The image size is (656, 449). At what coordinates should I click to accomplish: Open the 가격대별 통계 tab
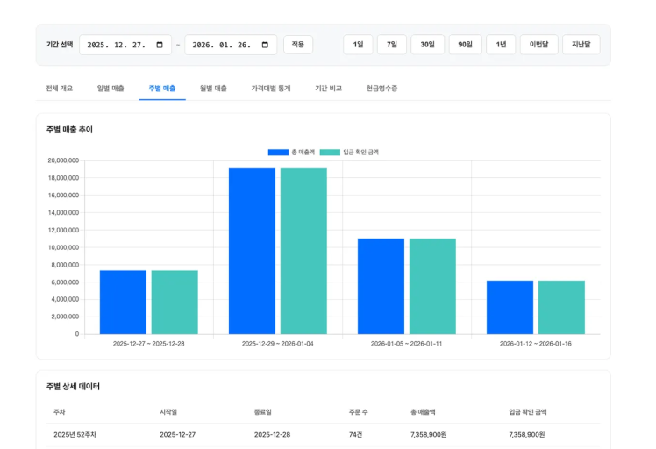[x=271, y=89]
